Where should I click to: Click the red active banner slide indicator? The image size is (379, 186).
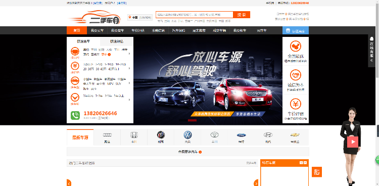coord(192,120)
